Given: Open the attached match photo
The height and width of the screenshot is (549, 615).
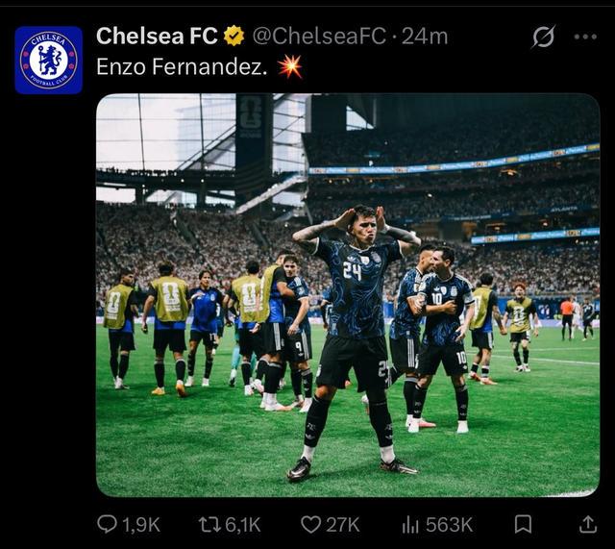Looking at the screenshot, I should [348, 295].
